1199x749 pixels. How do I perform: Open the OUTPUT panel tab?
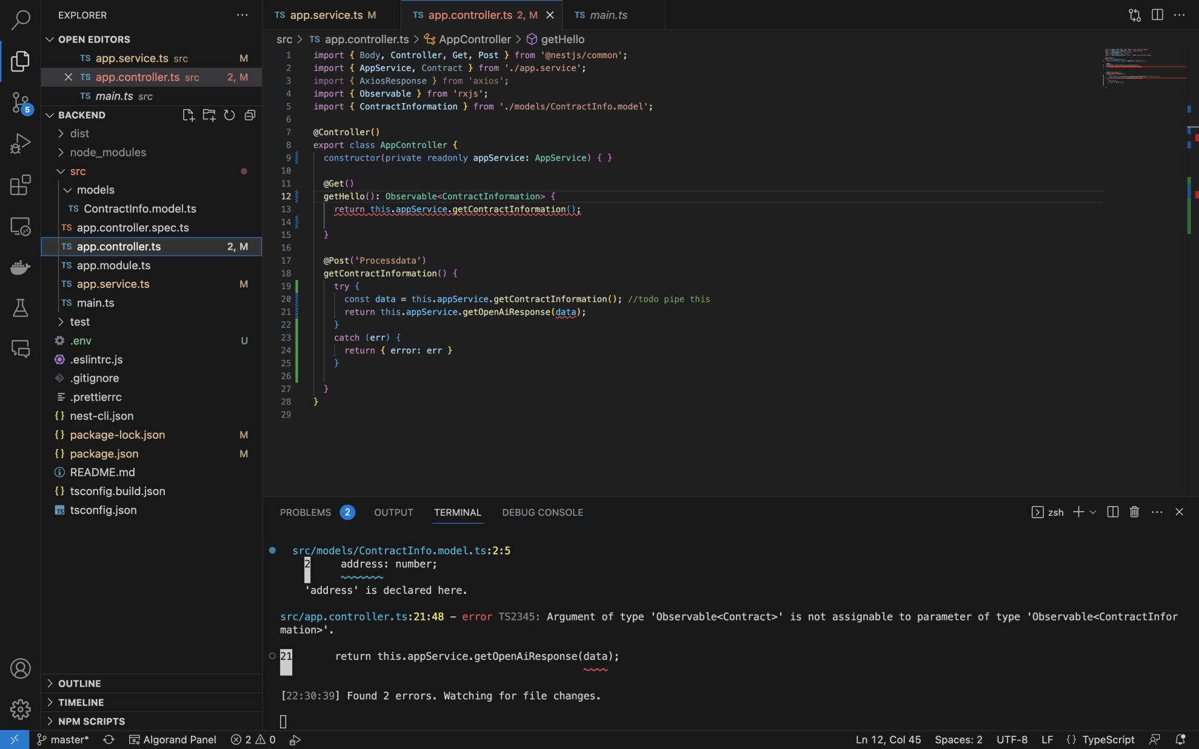(393, 512)
